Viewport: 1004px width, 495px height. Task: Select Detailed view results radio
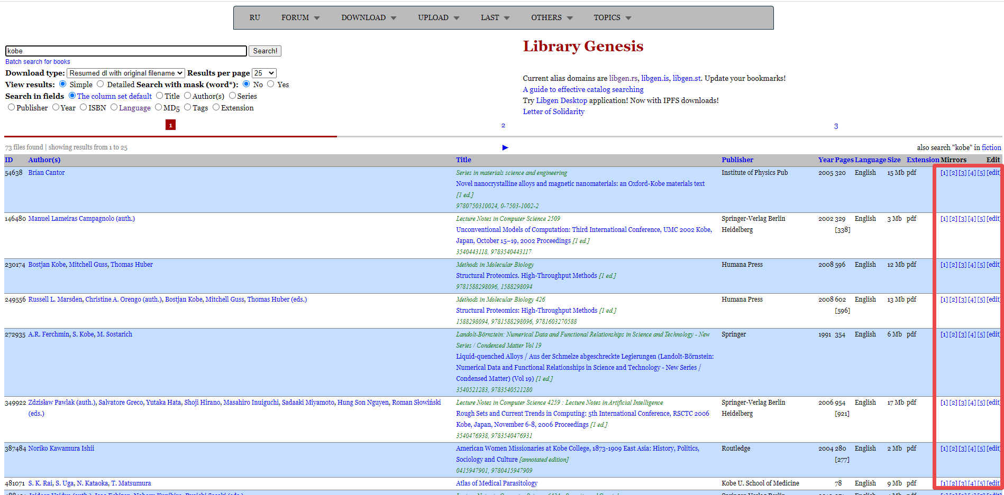tap(101, 84)
